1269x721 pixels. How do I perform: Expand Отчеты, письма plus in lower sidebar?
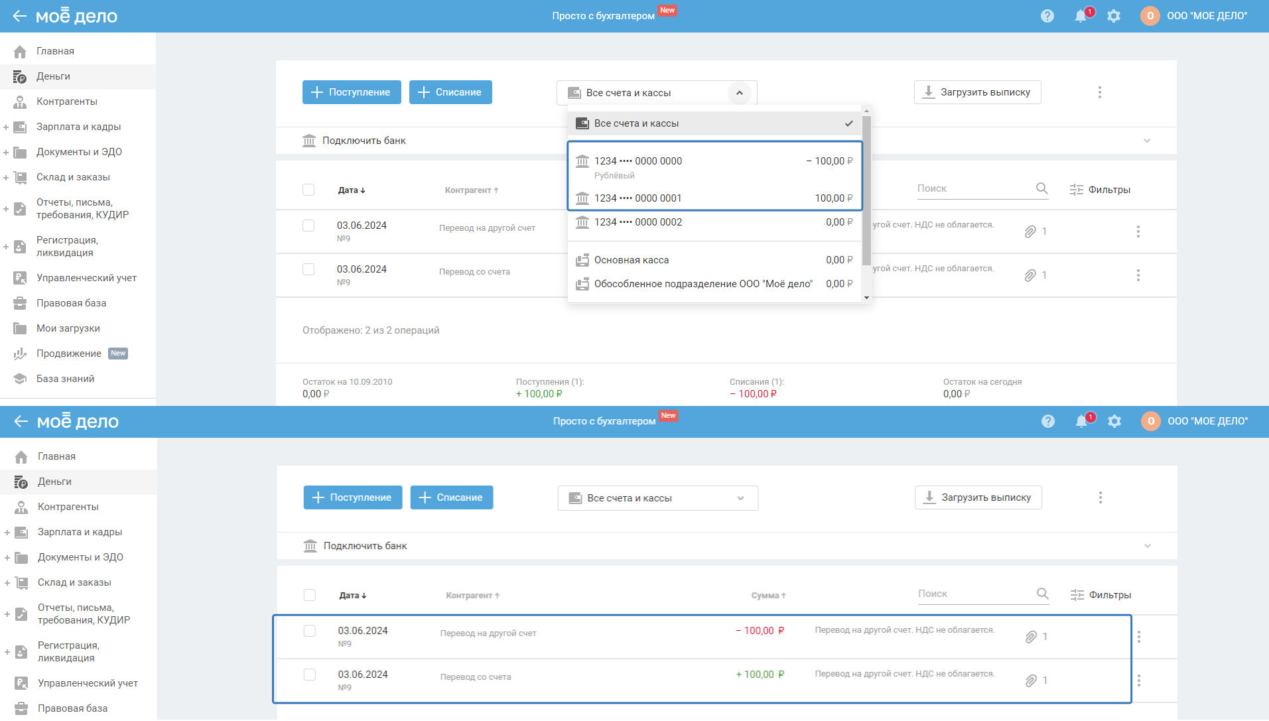tap(7, 614)
